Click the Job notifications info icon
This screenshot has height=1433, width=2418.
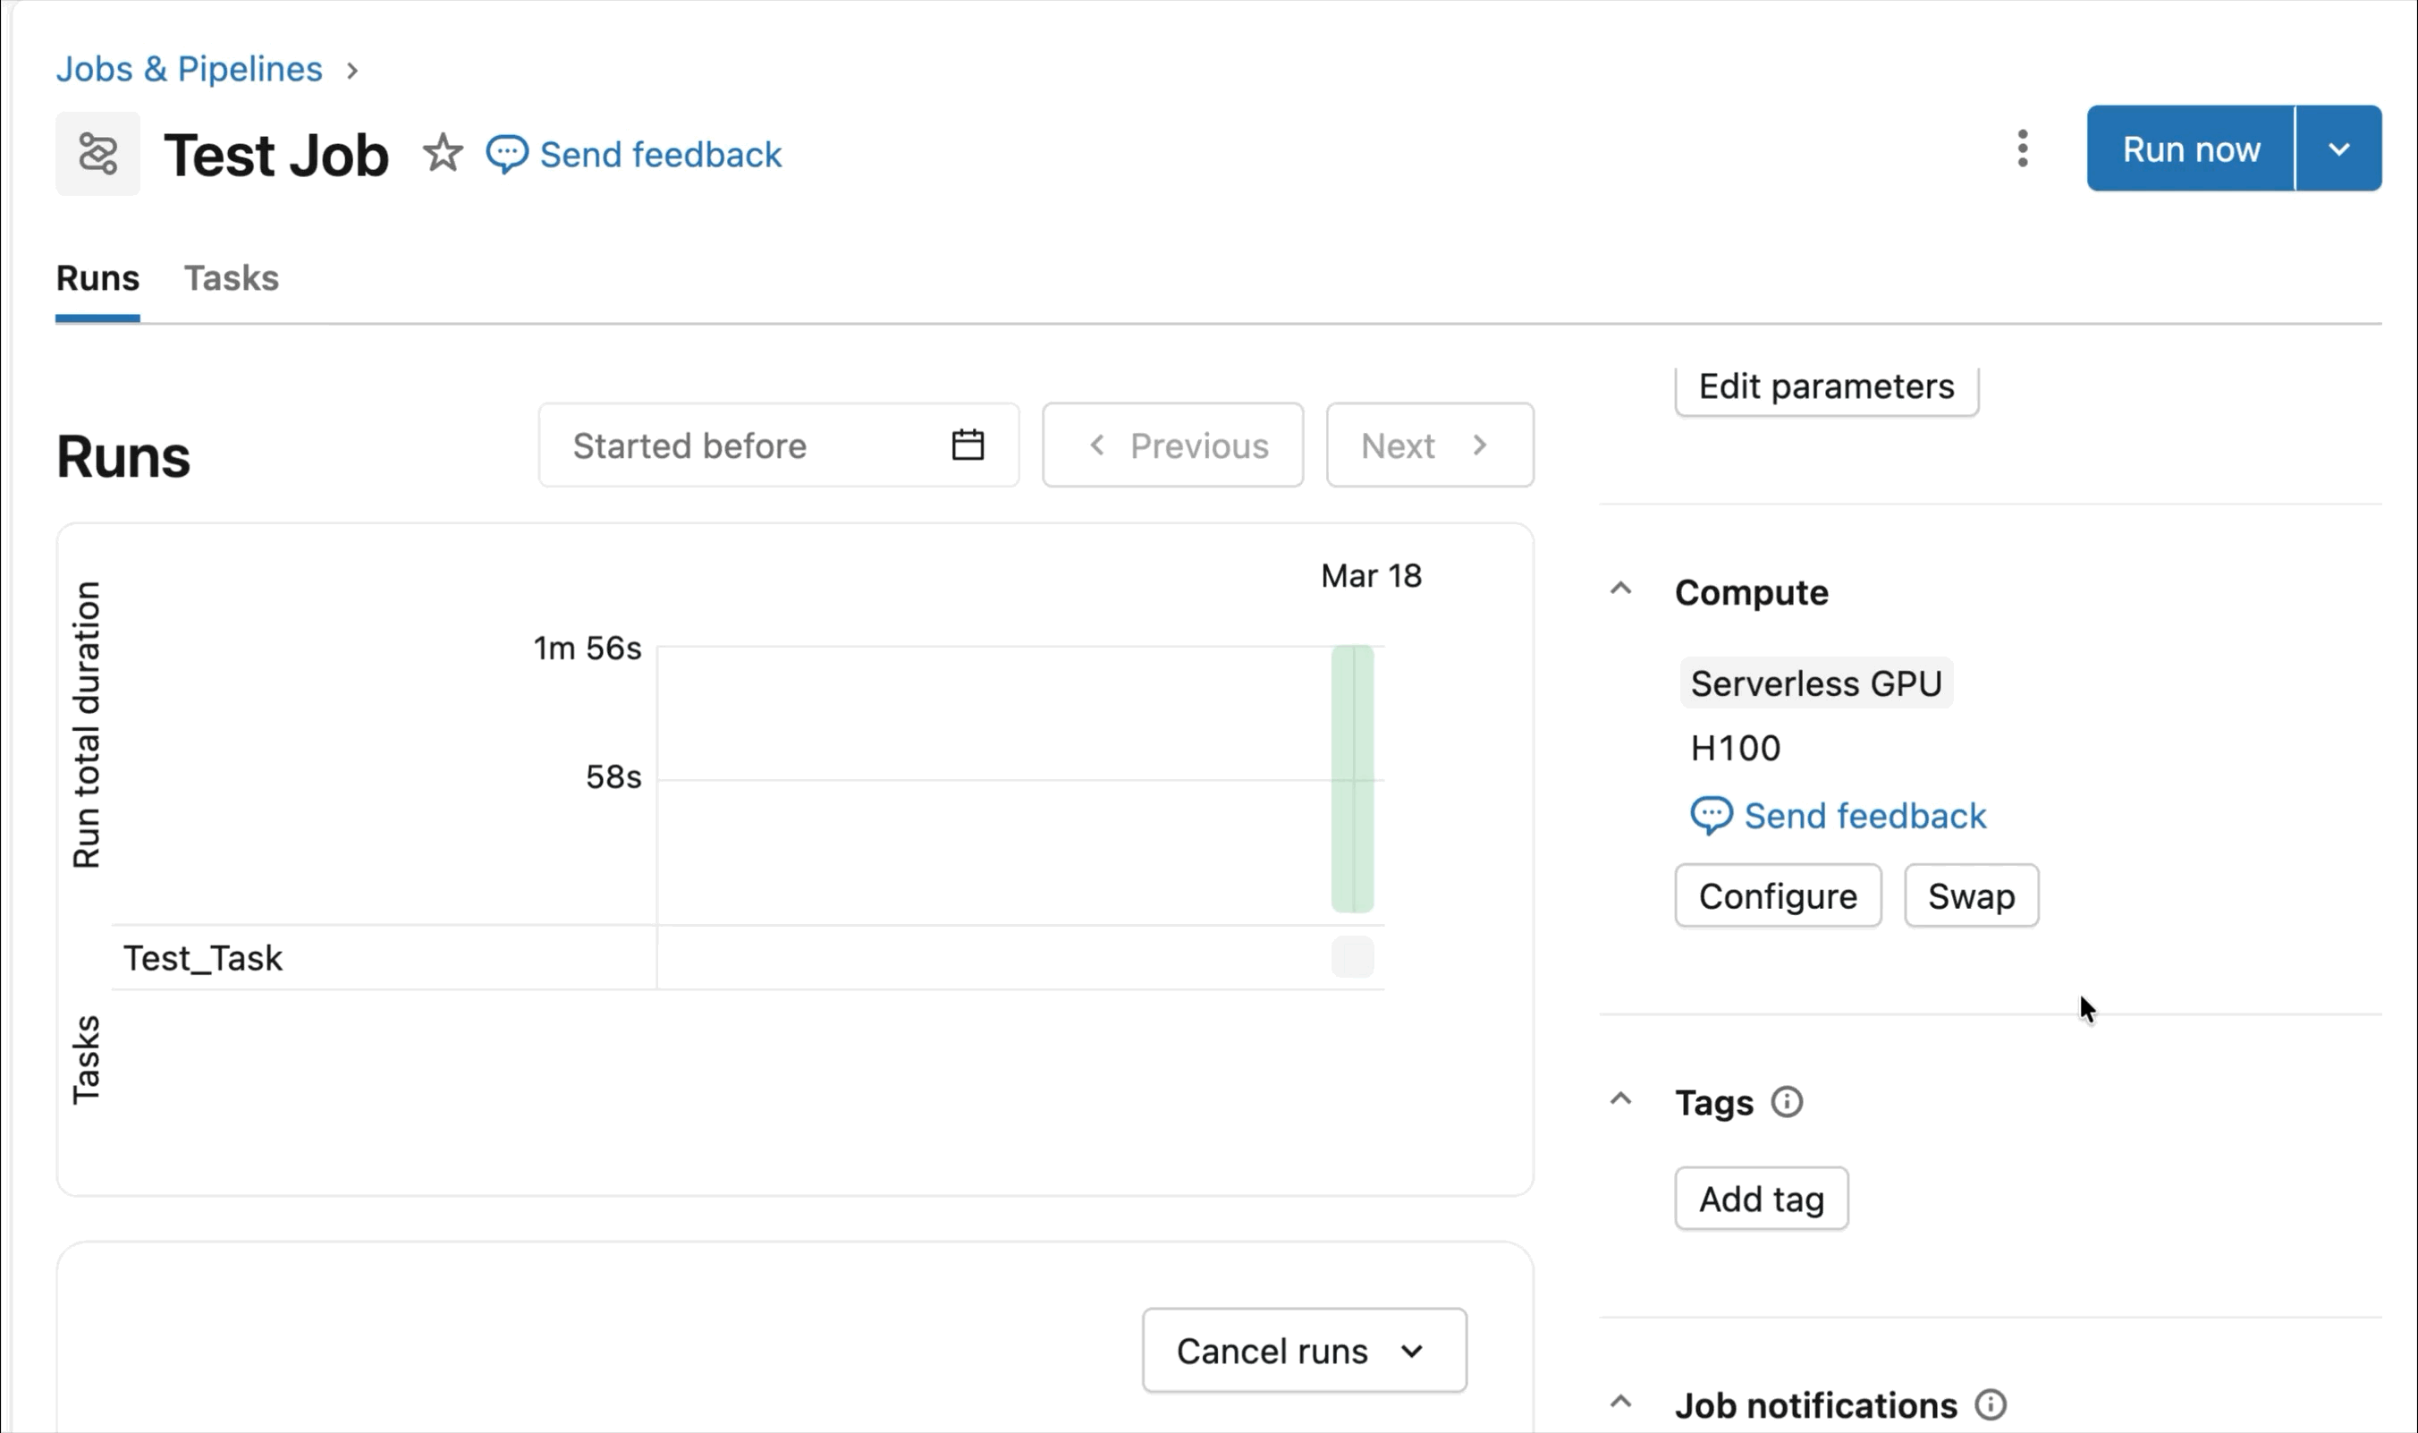(x=1991, y=1404)
